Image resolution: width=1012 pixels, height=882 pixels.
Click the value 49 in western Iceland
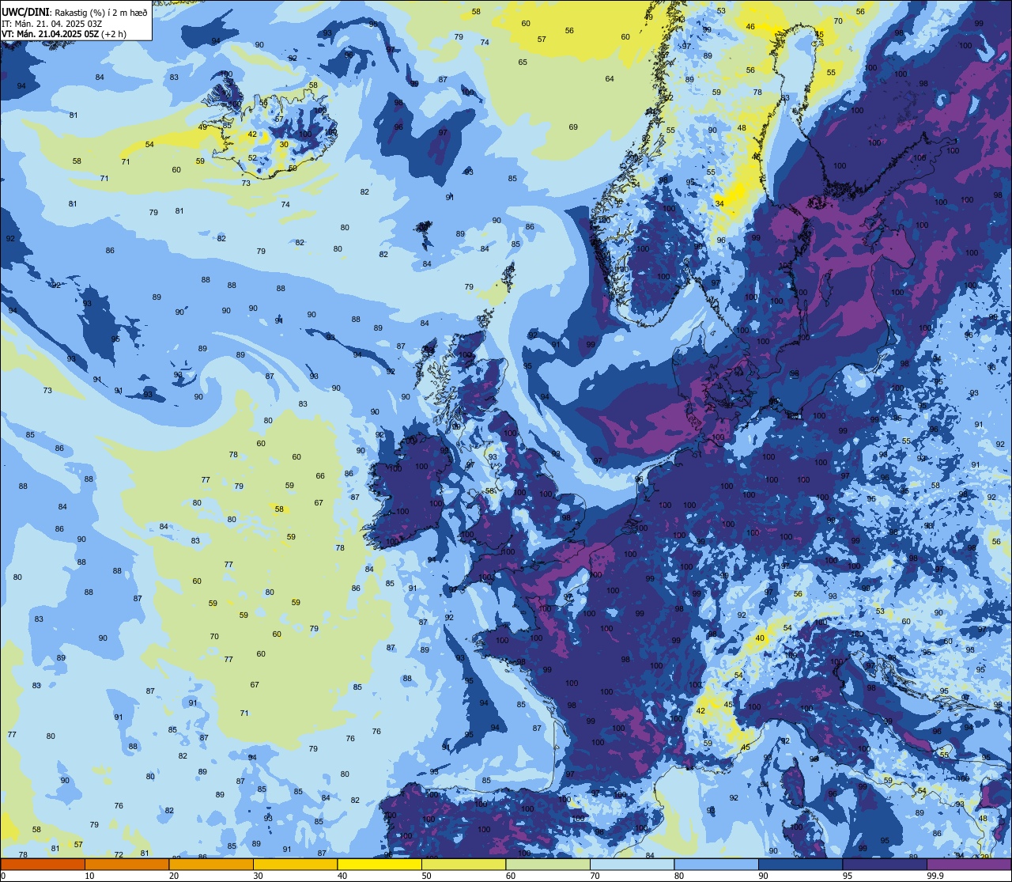pyautogui.click(x=202, y=127)
